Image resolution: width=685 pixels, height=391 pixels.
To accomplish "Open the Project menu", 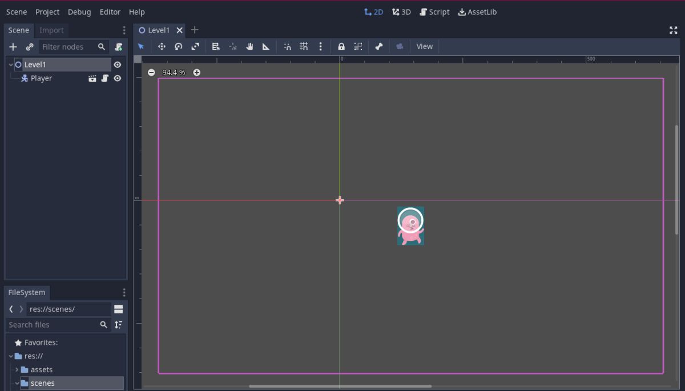I will [x=47, y=12].
